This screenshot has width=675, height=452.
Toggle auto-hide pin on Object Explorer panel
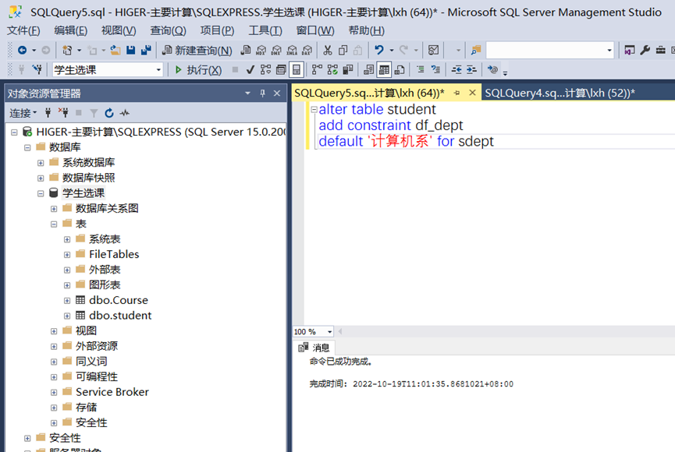point(263,94)
